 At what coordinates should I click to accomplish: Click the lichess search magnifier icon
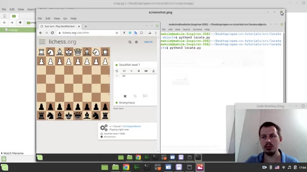(130, 42)
